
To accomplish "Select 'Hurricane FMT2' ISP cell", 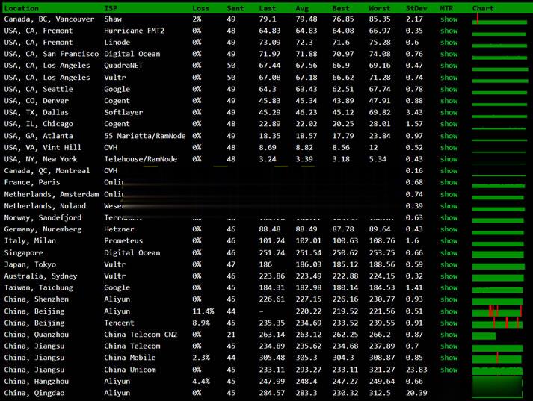I will [135, 31].
